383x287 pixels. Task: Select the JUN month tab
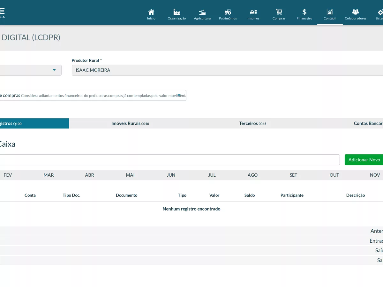tap(171, 175)
